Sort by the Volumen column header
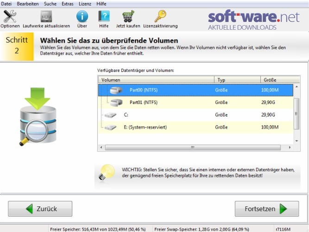 click(156, 80)
